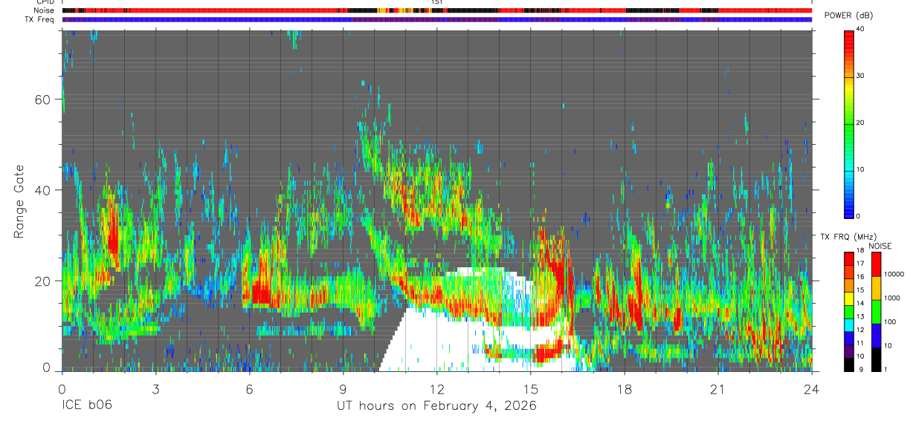Screen dimensions: 913x421
Task: Click the '20' Range Gate axis tick
Action: 43,281
